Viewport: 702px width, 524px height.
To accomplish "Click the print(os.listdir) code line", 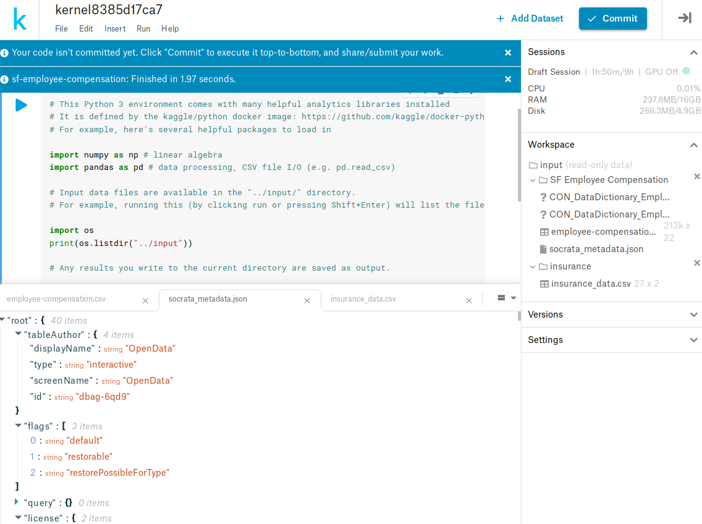I will 121,243.
